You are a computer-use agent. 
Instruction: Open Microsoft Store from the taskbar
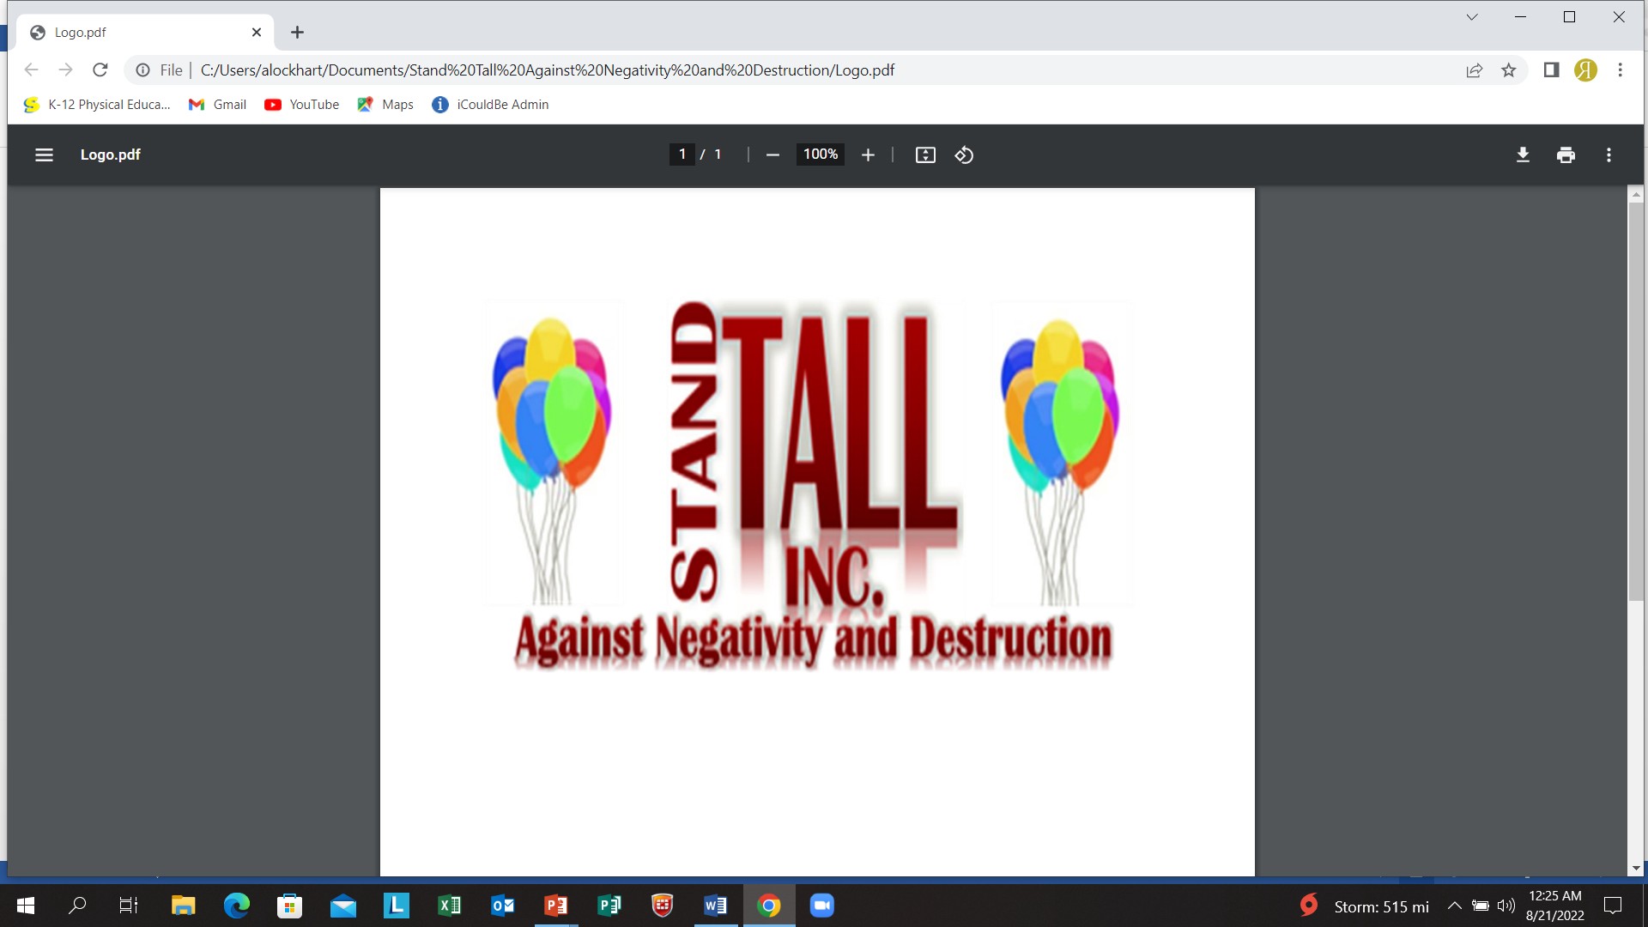(289, 906)
